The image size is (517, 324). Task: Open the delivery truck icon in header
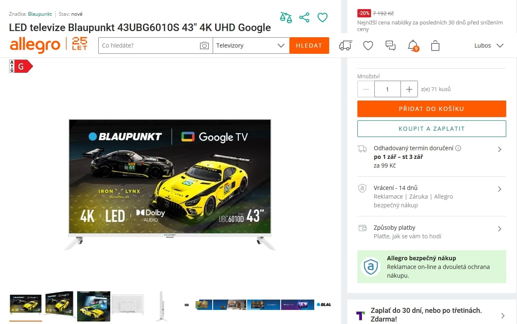point(345,46)
